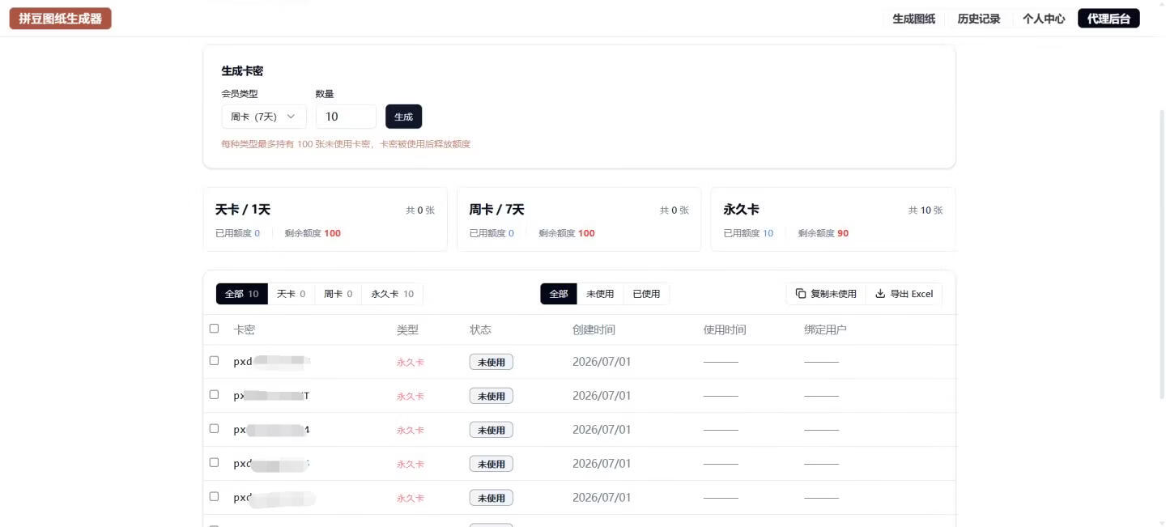Check the third card row checkbox

click(x=214, y=429)
